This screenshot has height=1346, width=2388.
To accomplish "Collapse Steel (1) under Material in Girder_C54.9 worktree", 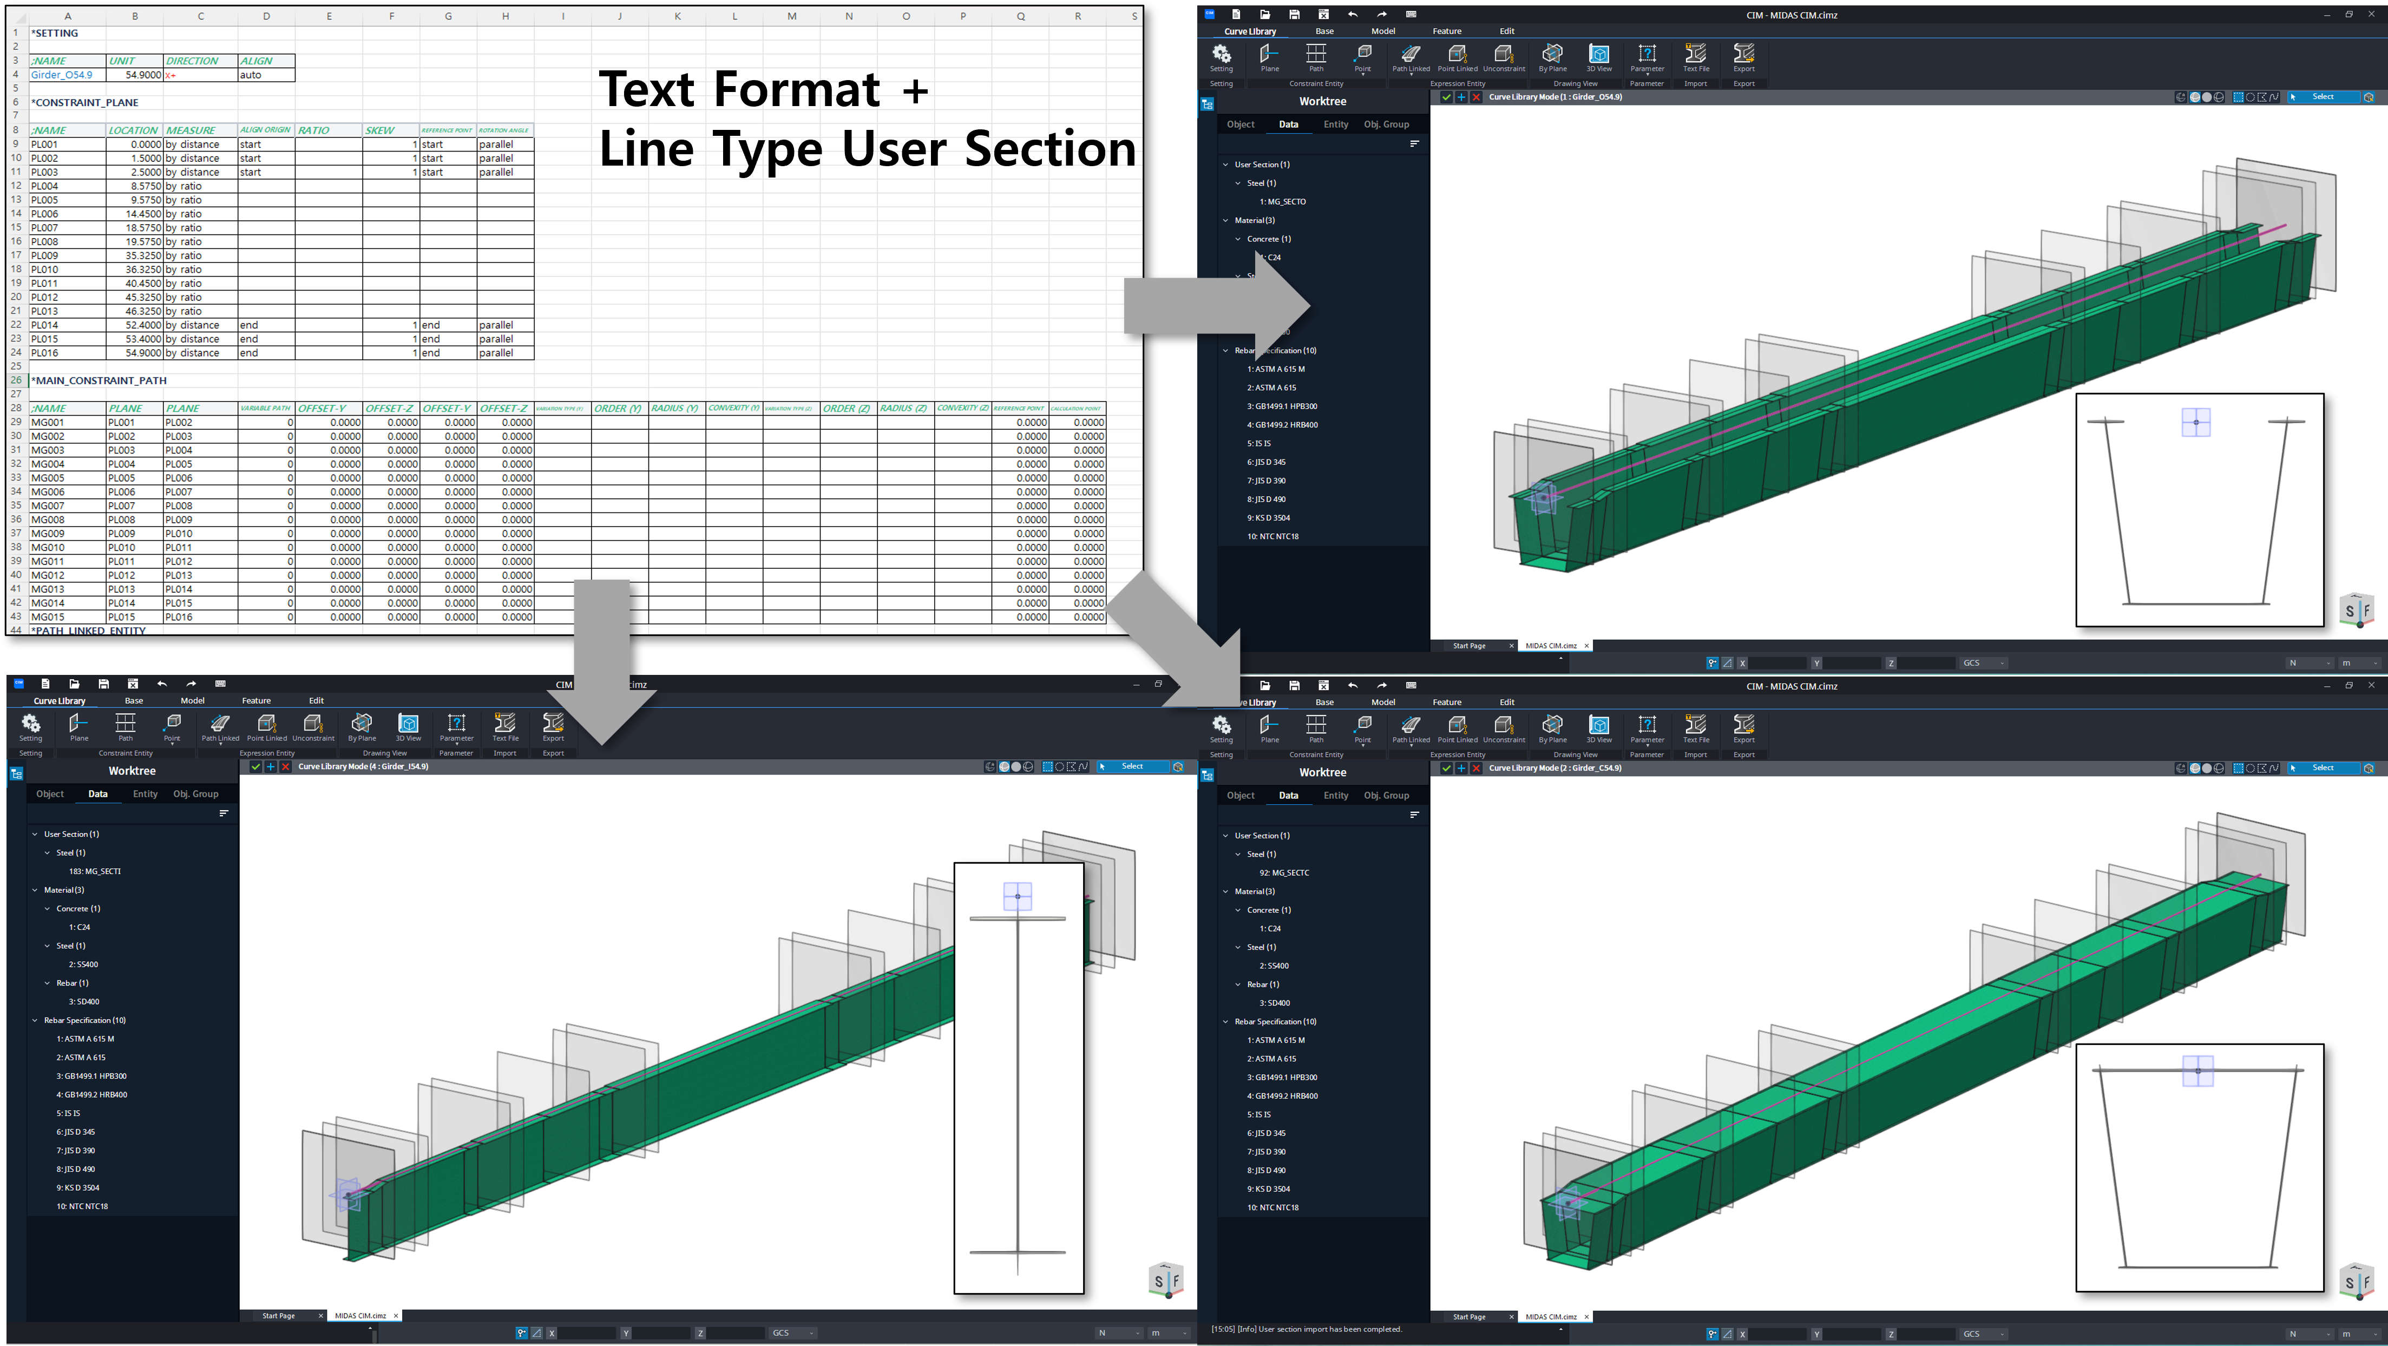I will tap(1237, 947).
